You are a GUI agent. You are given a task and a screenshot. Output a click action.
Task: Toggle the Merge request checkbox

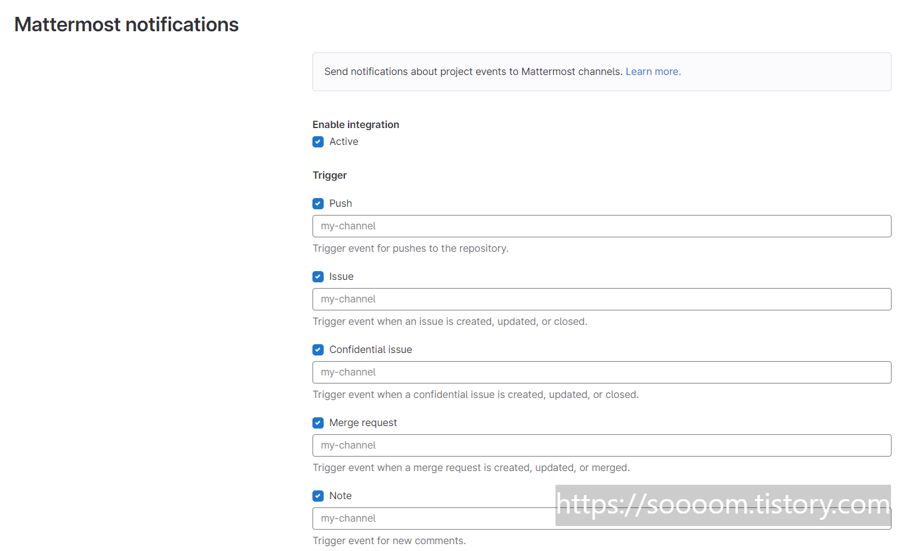318,423
